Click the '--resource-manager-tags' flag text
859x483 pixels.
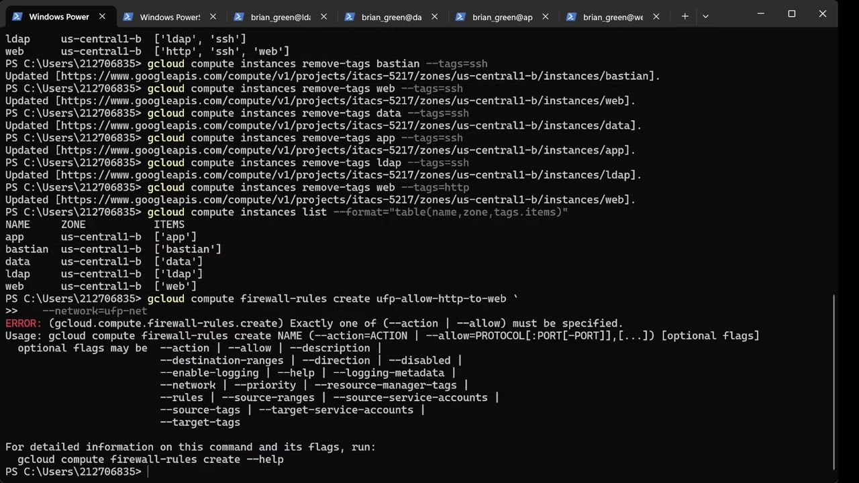385,386
